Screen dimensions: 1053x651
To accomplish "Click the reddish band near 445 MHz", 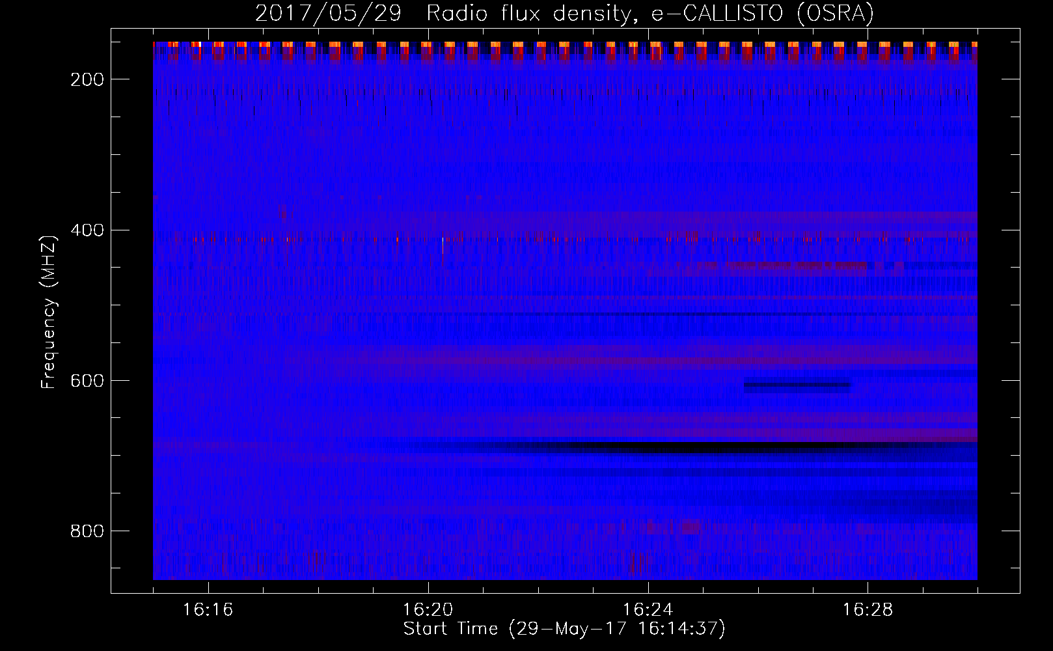I will [x=782, y=266].
